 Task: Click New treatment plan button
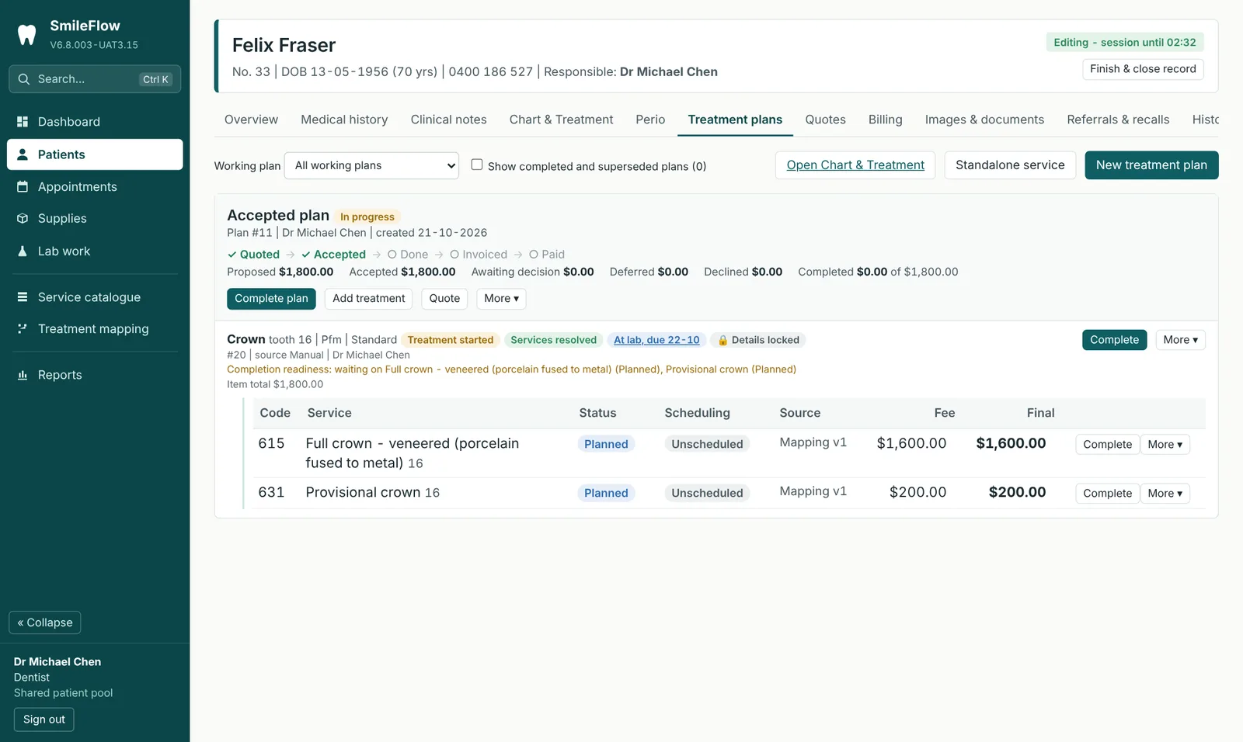(x=1151, y=165)
